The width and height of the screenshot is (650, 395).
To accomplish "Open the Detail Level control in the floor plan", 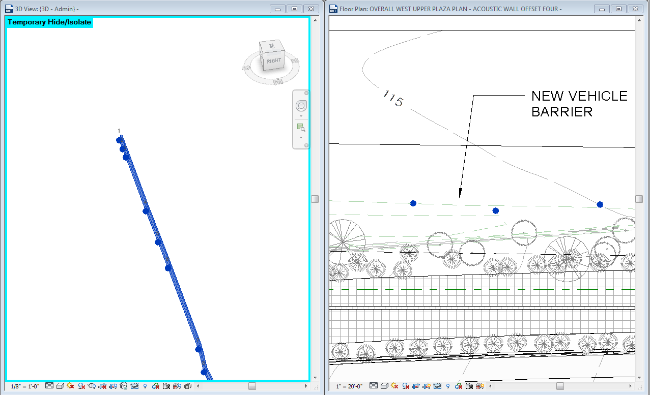I will tap(373, 386).
